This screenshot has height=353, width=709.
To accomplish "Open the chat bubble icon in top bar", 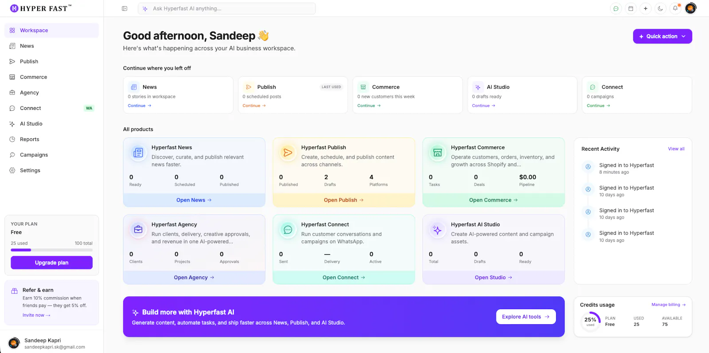I will (616, 8).
